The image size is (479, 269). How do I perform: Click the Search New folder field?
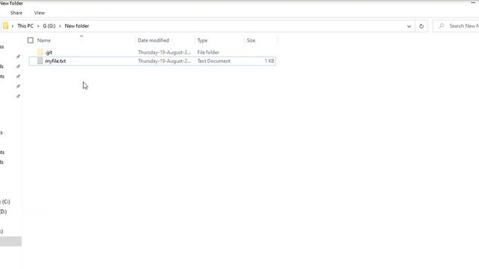(456, 26)
